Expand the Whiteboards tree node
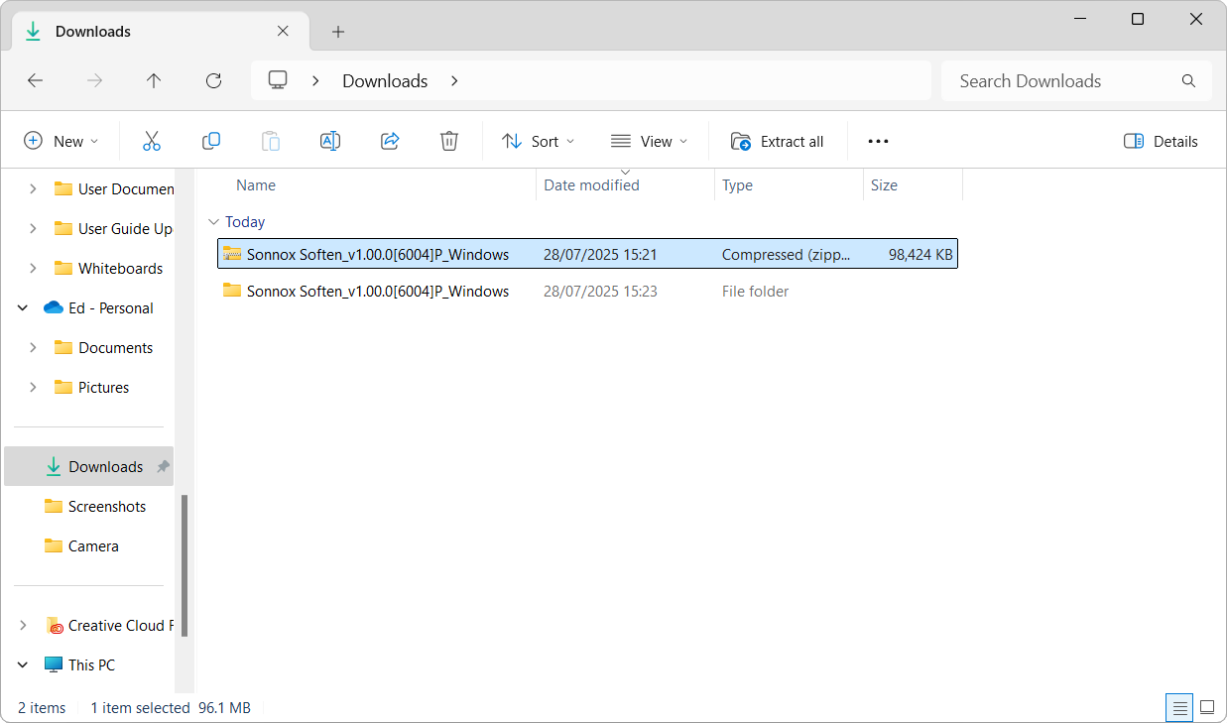The image size is (1227, 723). tap(33, 268)
